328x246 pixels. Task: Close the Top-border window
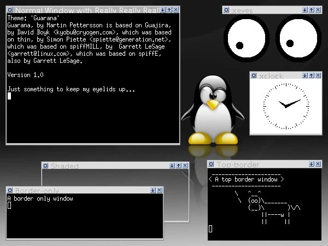[x=318, y=164]
